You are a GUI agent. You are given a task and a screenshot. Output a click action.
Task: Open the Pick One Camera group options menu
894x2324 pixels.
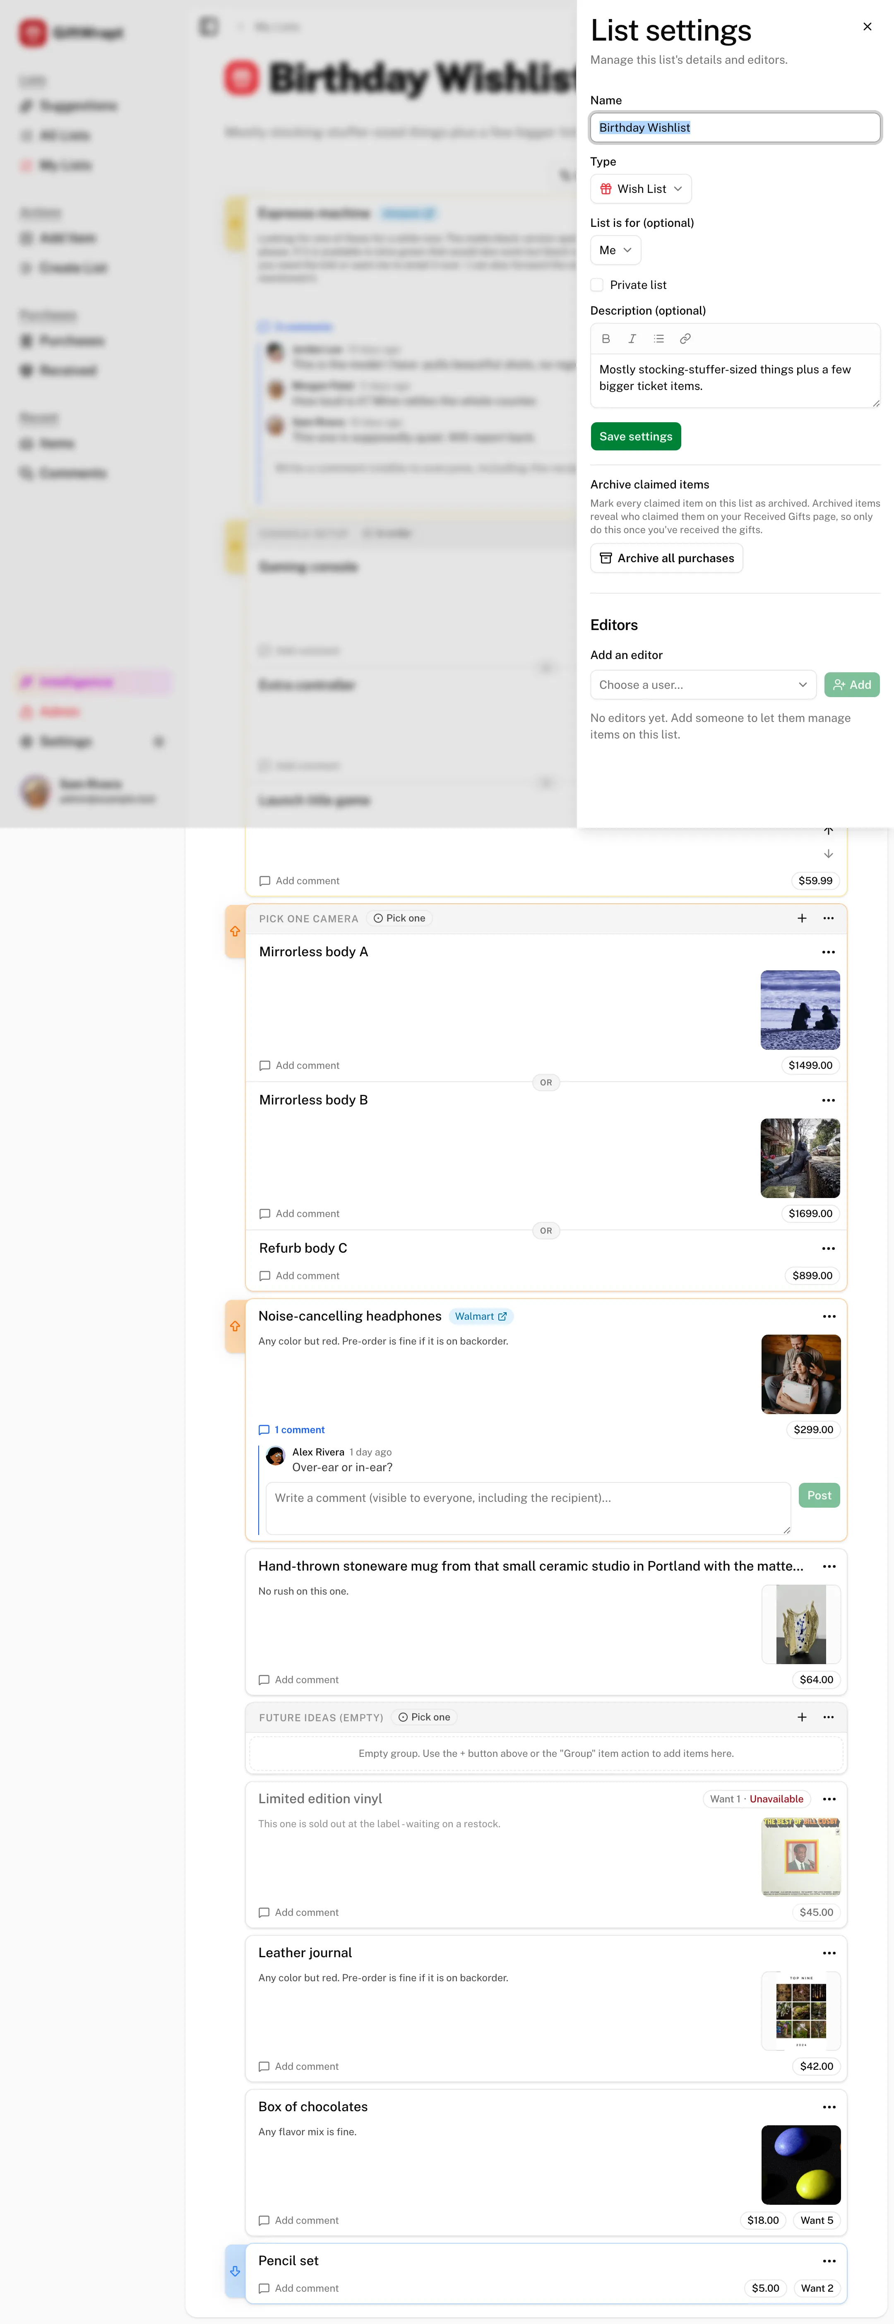(828, 919)
